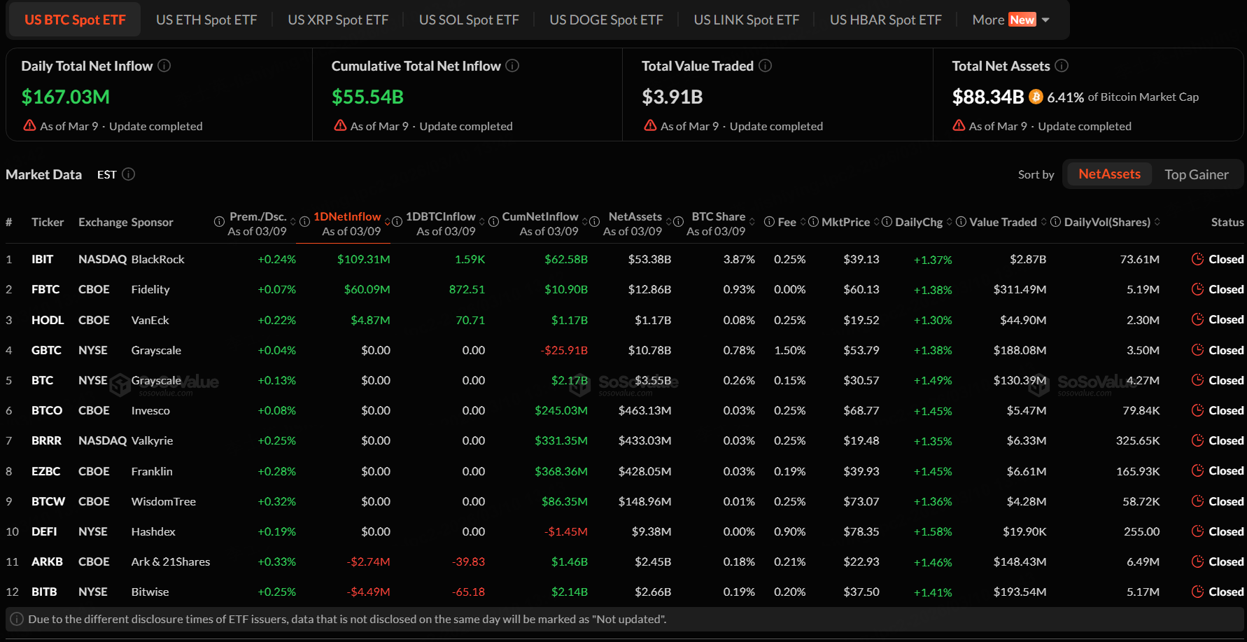
Task: Click the info icon next to Total Value Traded
Action: point(765,66)
